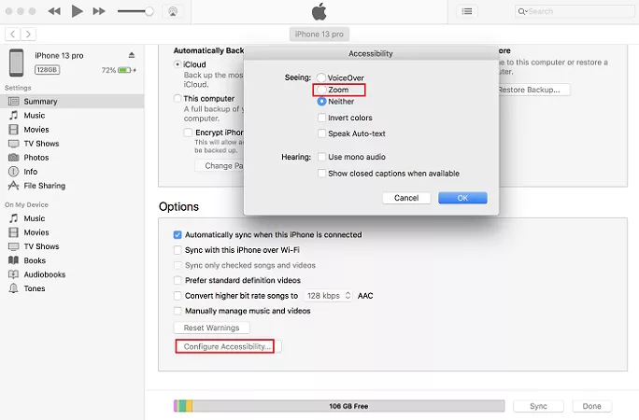This screenshot has height=420, width=639.
Task: Enable Prefer standard definition videos
Action: coord(177,280)
